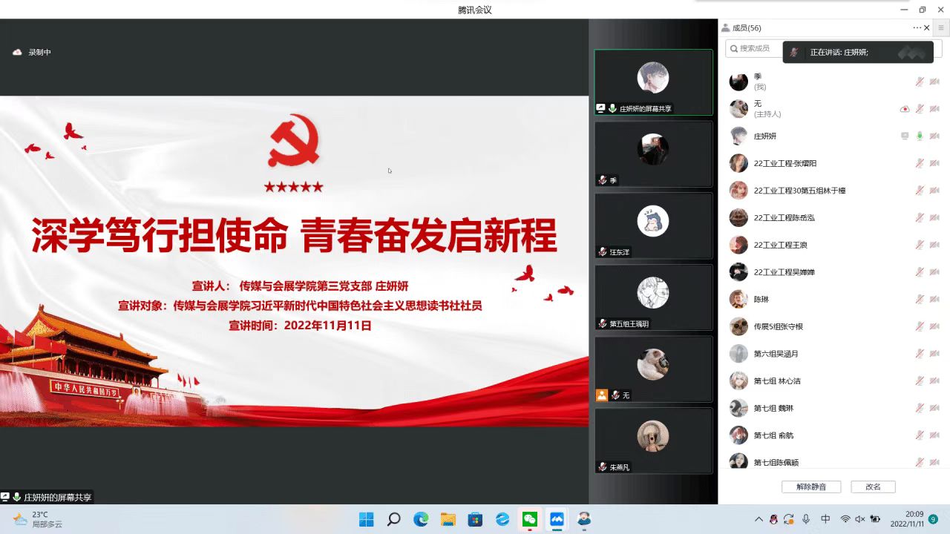Click the camera-off icon for 庄妍妍
This screenshot has height=534, width=950.
[x=934, y=136]
